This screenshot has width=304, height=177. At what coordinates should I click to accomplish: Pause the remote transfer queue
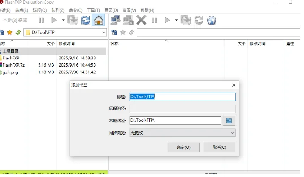[x=155, y=20]
